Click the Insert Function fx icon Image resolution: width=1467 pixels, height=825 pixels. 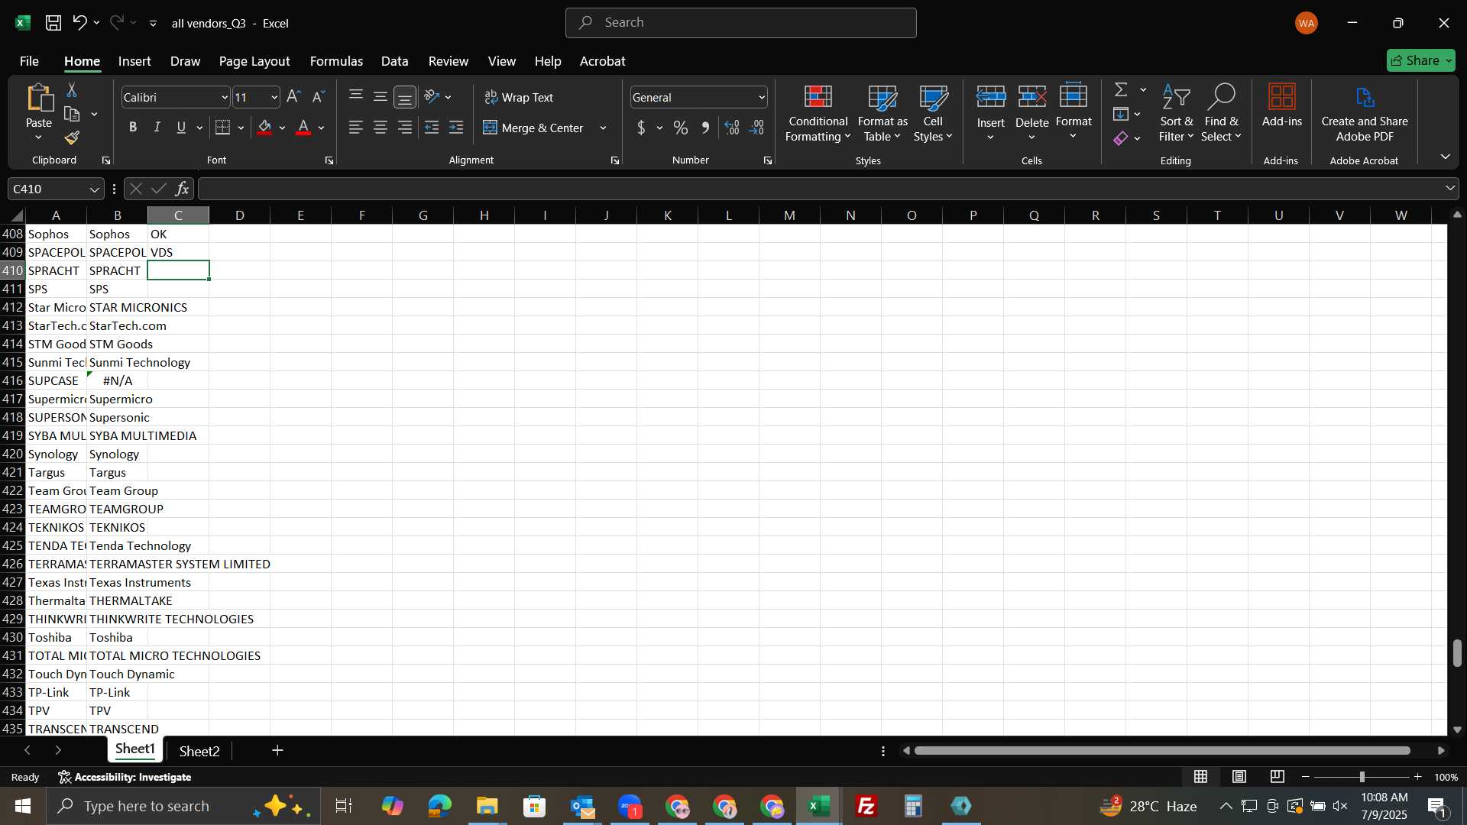[182, 189]
